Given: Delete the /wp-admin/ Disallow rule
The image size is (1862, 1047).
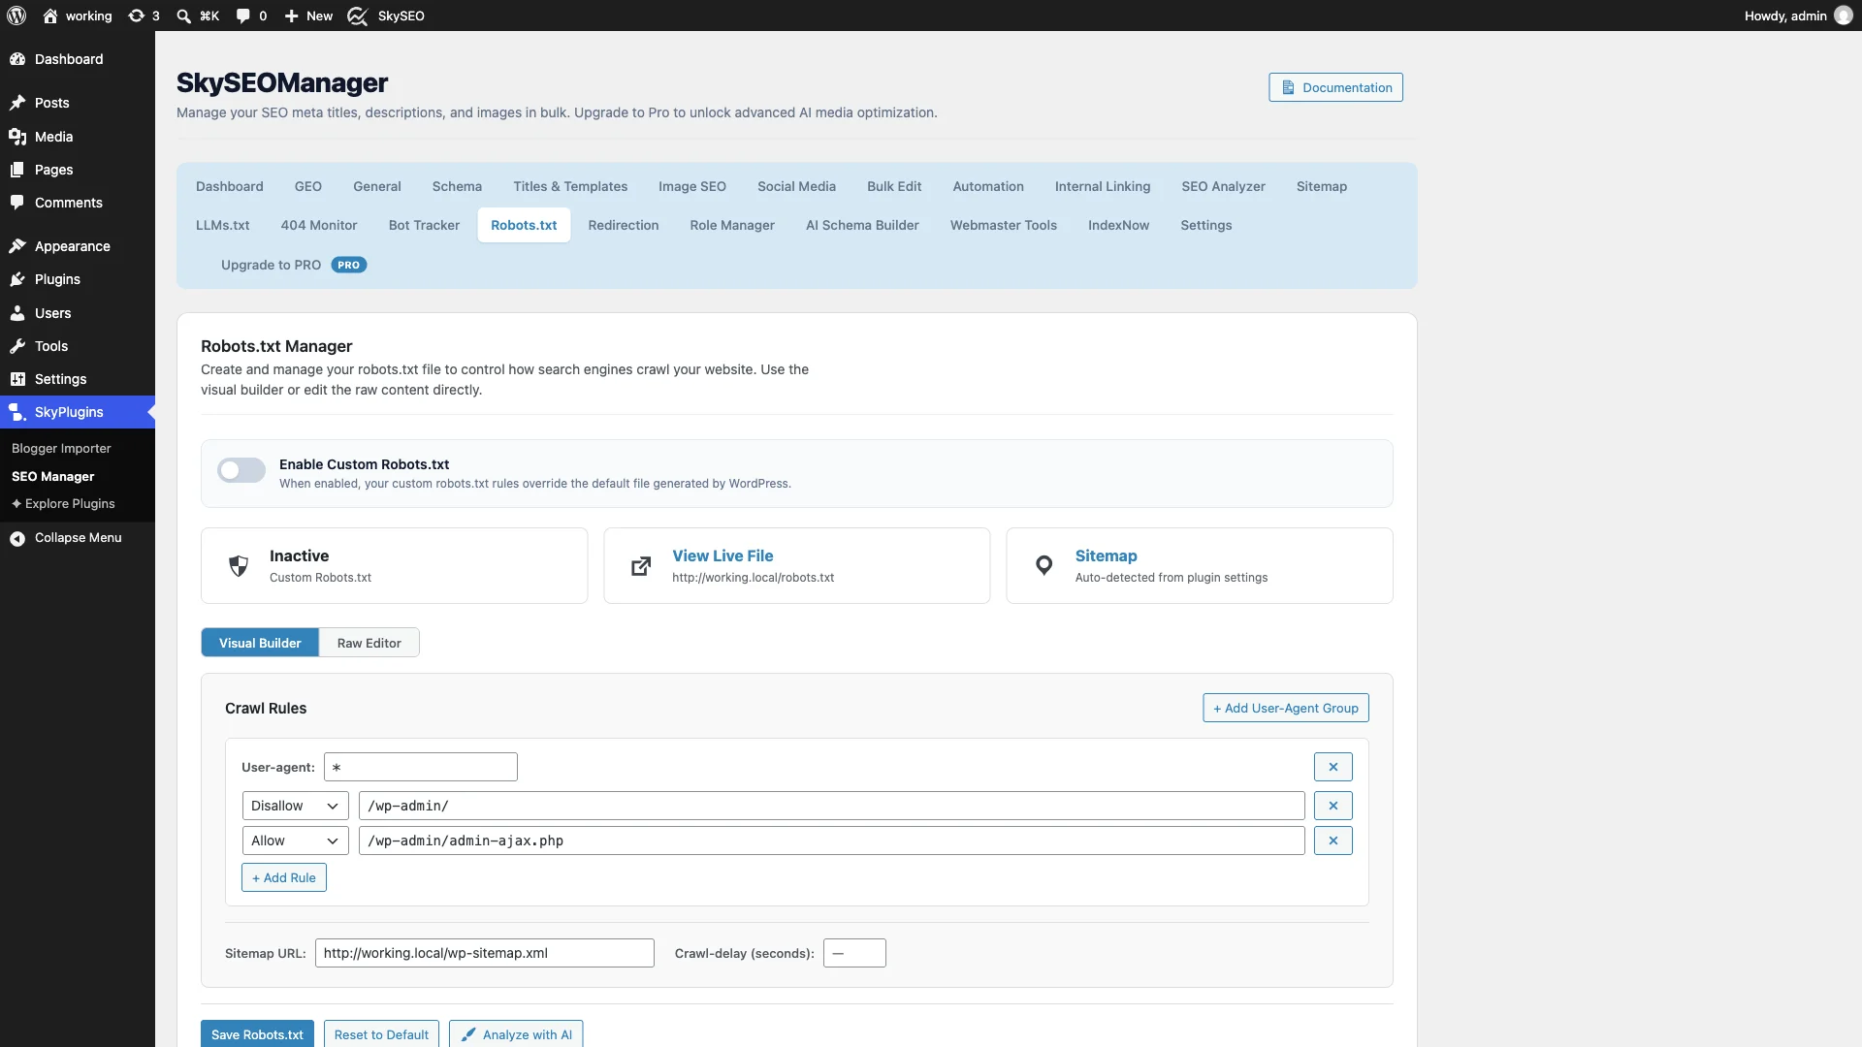Looking at the screenshot, I should pyautogui.click(x=1333, y=806).
